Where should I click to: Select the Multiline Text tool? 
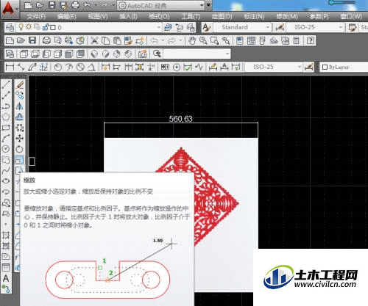point(6,278)
